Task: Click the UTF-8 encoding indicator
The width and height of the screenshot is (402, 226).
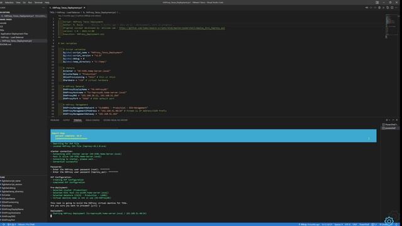Action: pos(347,225)
